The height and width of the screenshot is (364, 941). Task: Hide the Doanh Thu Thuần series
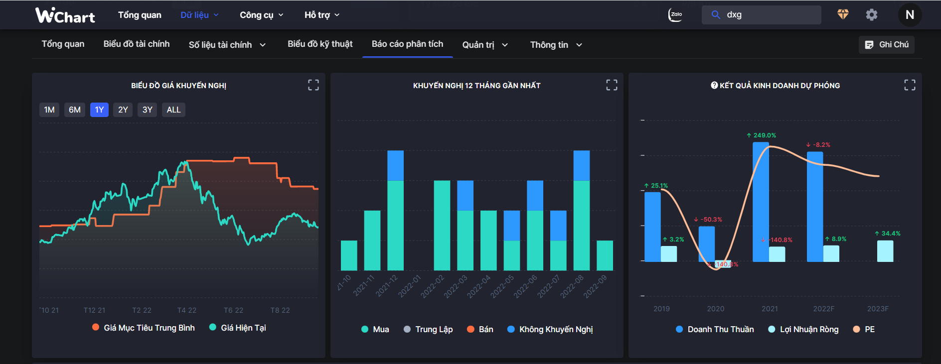tap(715, 329)
